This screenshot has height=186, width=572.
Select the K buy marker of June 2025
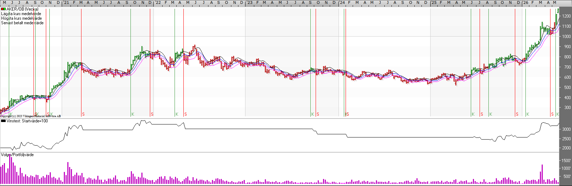click(x=473, y=114)
